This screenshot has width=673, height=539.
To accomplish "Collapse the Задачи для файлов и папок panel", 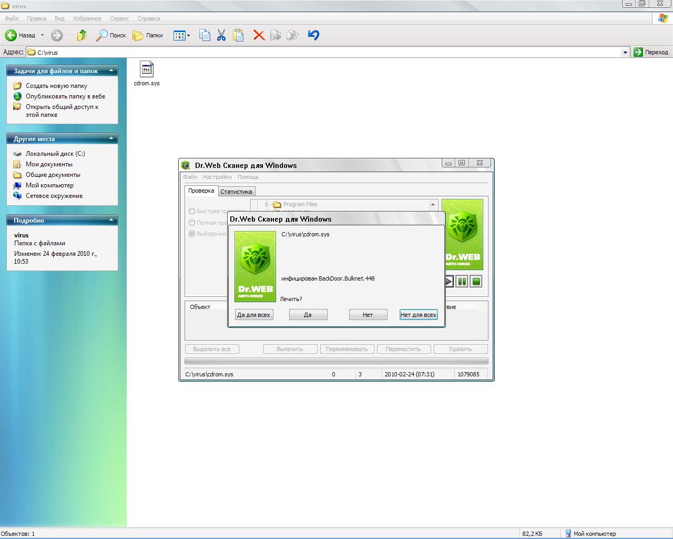I will pos(111,71).
